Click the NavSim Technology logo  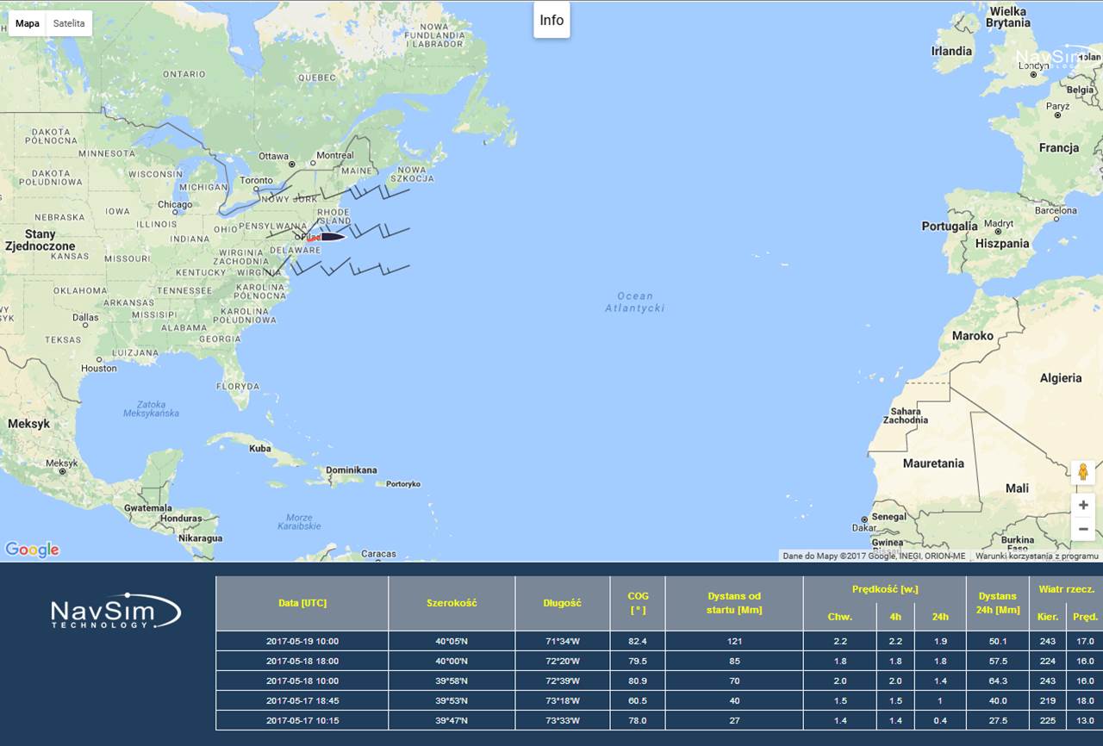coord(115,611)
